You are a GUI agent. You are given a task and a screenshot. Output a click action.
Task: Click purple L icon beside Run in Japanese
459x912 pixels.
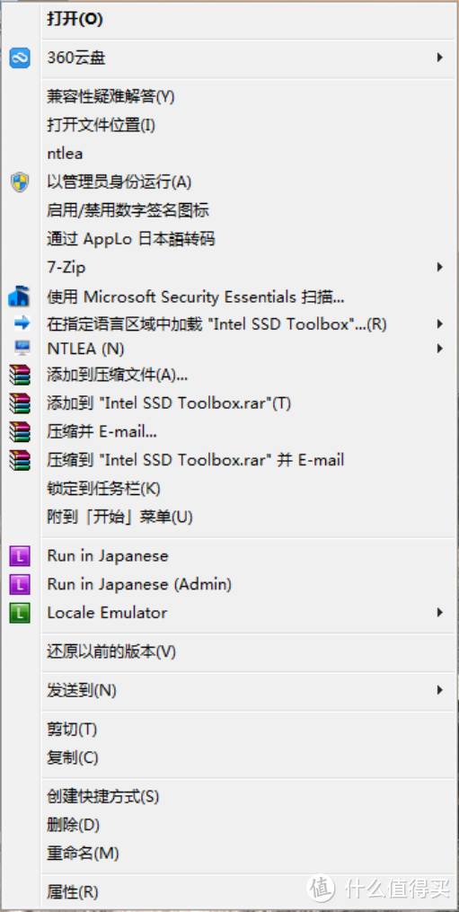pos(20,556)
